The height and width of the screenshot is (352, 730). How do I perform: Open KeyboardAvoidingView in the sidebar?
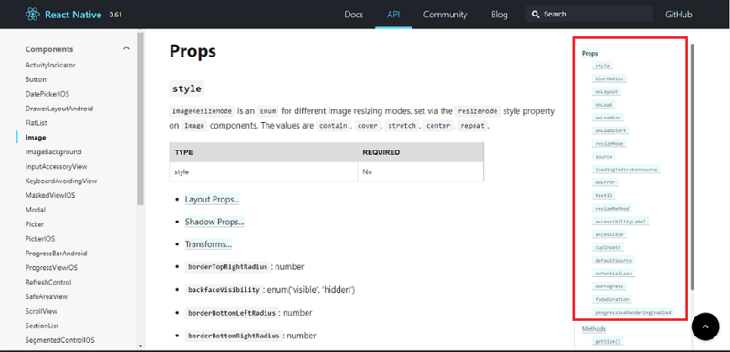[x=61, y=181]
